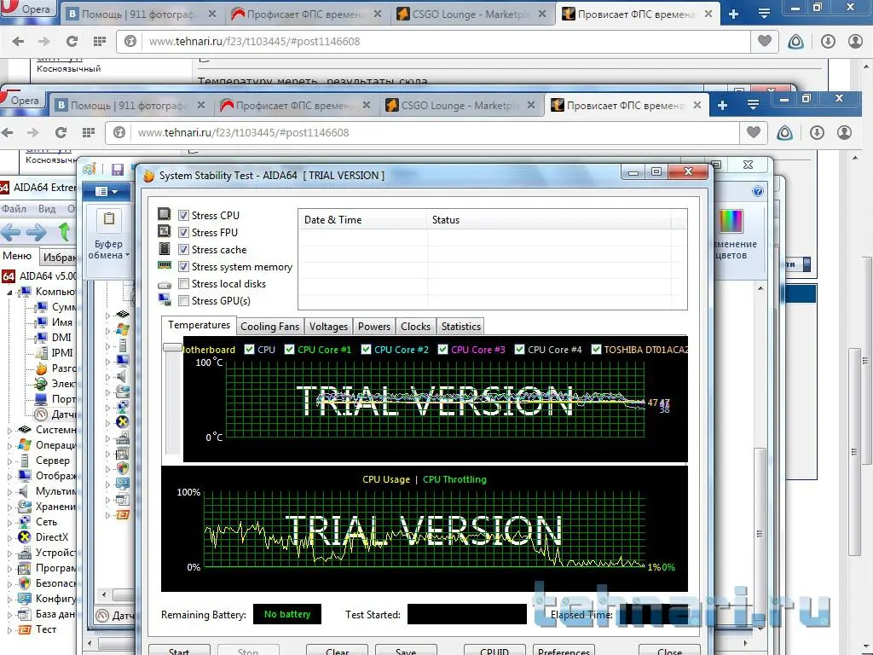This screenshot has height=655, width=873.
Task: Select the DMI tree item
Action: click(54, 338)
